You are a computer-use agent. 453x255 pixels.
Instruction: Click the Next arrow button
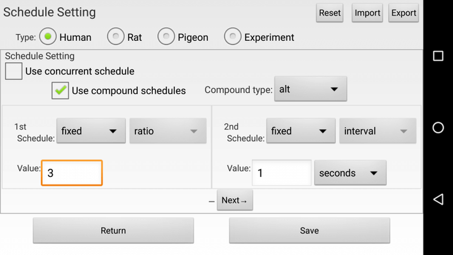coord(235,200)
